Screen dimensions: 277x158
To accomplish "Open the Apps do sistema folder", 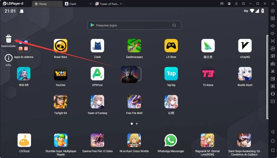I will tap(24, 46).
